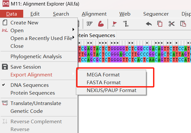191x133 pixels.
Task: Open the Data menu
Action: tap(11, 14)
